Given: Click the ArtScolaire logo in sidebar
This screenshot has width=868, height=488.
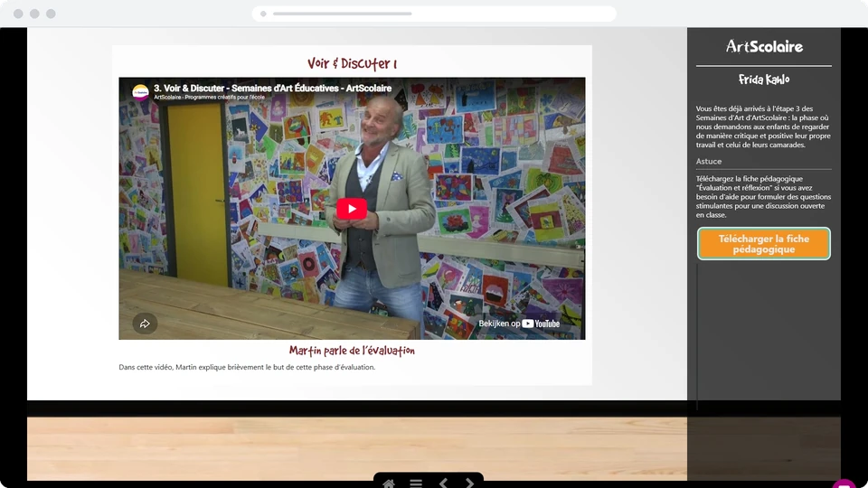Looking at the screenshot, I should [764, 46].
